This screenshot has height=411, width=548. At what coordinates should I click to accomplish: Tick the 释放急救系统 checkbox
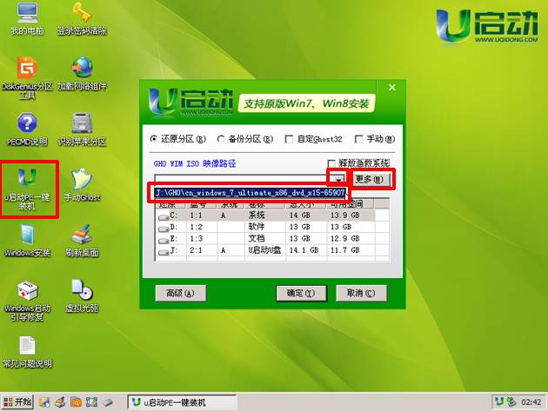coord(331,163)
